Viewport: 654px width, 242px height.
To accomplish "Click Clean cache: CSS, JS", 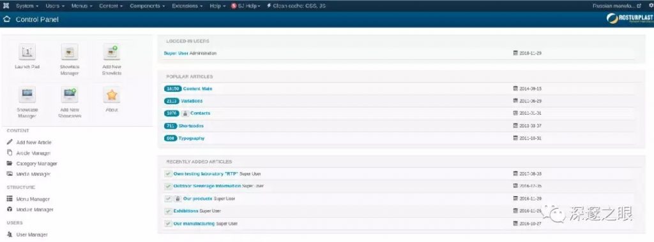I will (296, 6).
